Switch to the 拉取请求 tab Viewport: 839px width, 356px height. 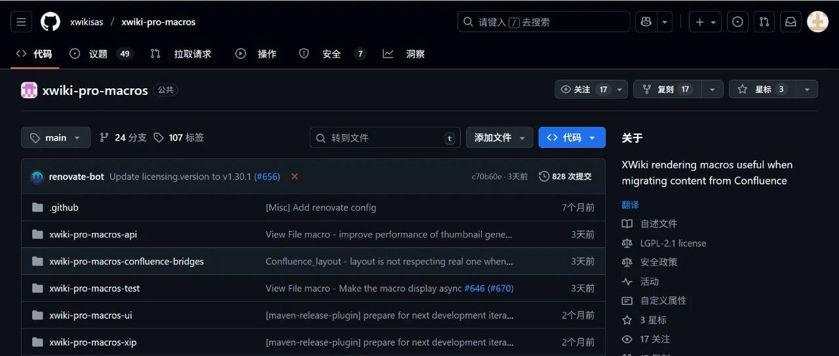pos(181,54)
